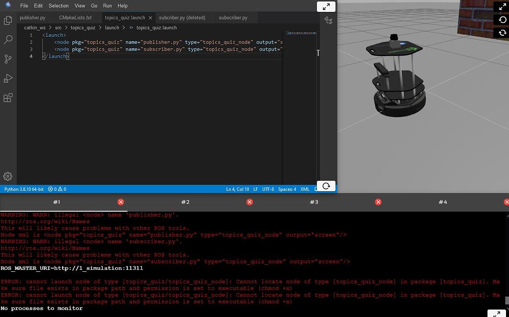Change the UTF-8 encoding selector

(x=268, y=189)
